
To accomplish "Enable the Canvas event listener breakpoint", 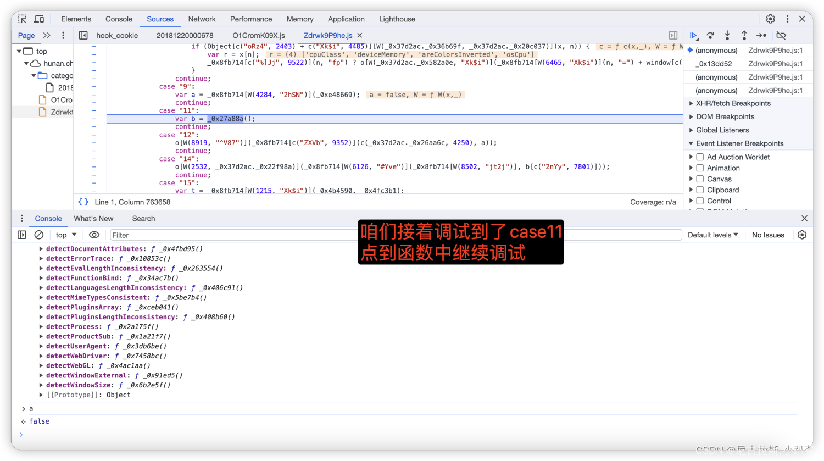I will tap(699, 179).
